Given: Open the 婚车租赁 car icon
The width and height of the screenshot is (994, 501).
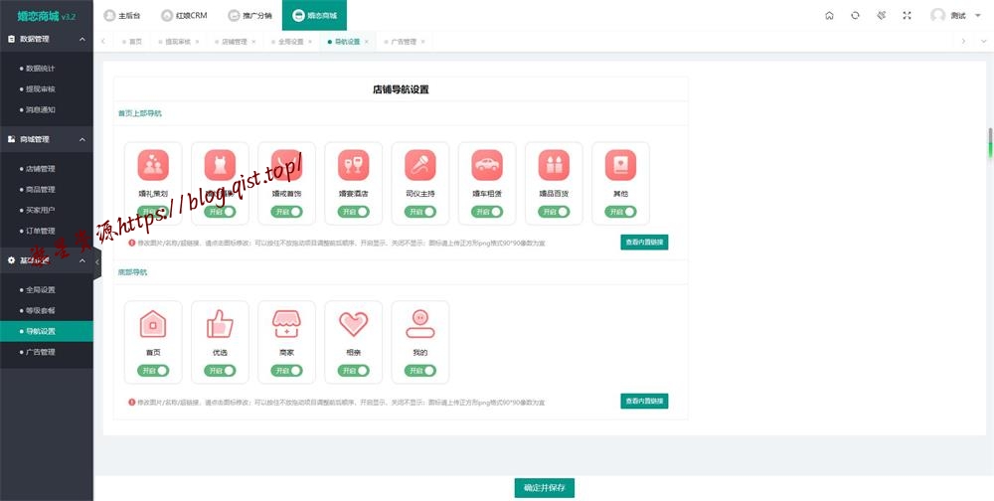Looking at the screenshot, I should (x=486, y=164).
